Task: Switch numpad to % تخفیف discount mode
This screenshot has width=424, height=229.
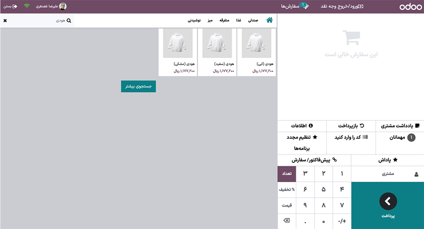Action: pos(286,190)
